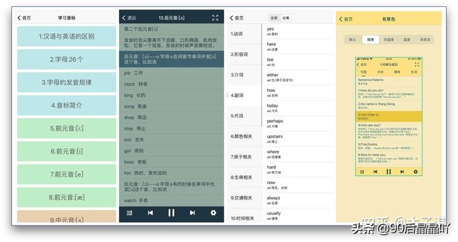This screenshot has height=242, width=458.
Task: Play the line 'stop 停止'
Action: pos(172,129)
